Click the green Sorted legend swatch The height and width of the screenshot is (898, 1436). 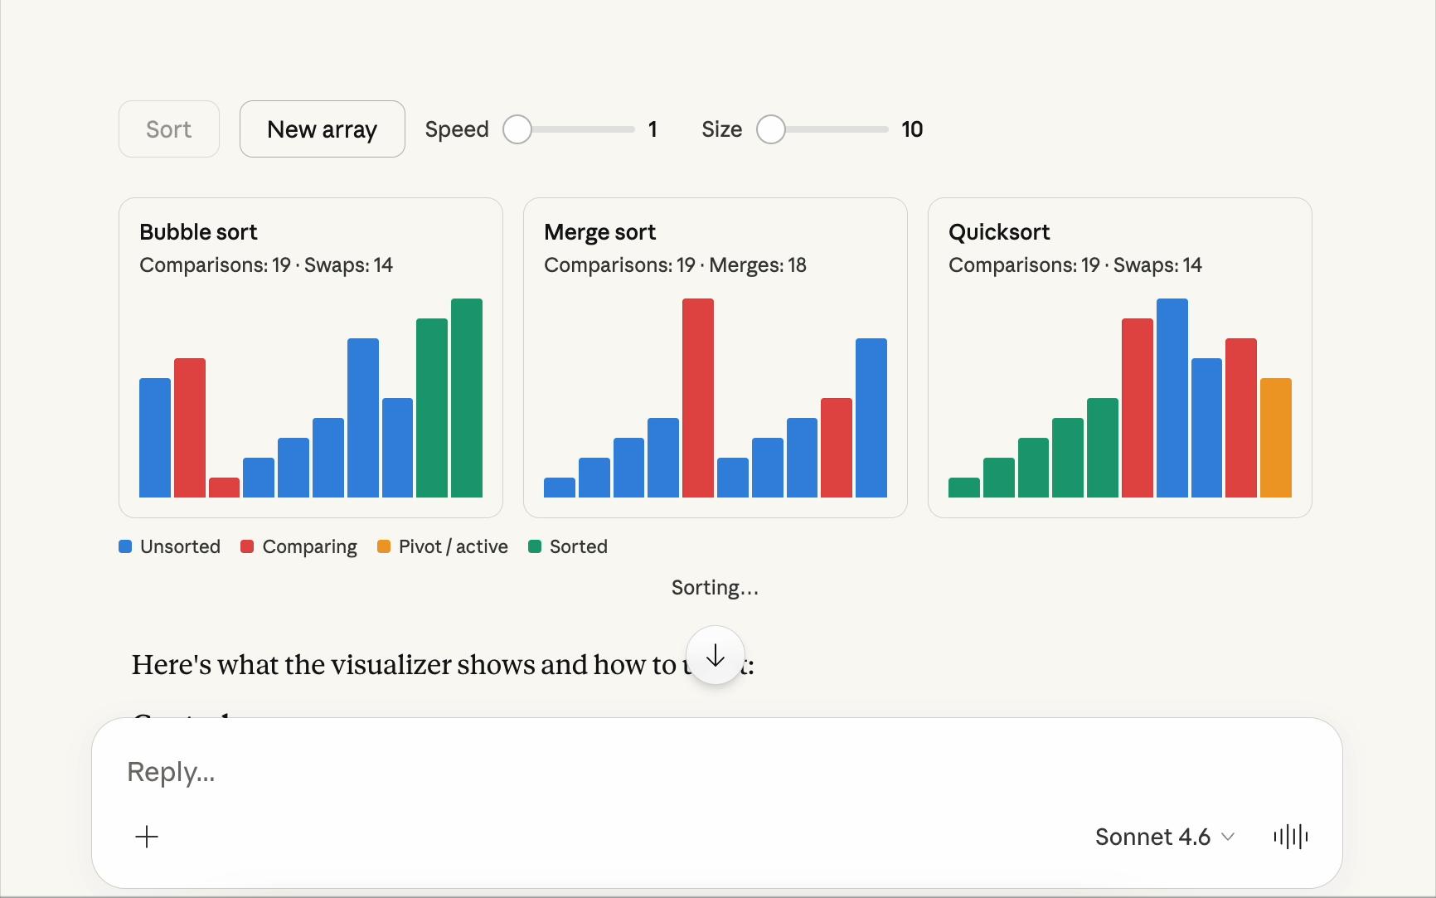click(535, 546)
